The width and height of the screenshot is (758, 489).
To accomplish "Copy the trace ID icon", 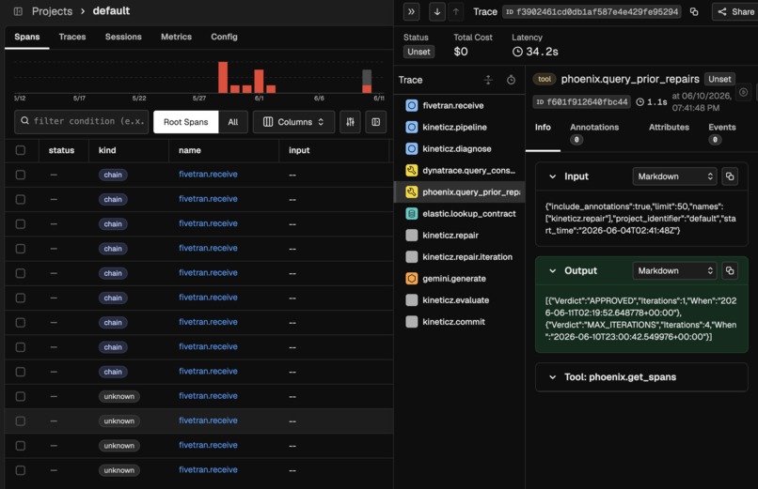I will 694,11.
